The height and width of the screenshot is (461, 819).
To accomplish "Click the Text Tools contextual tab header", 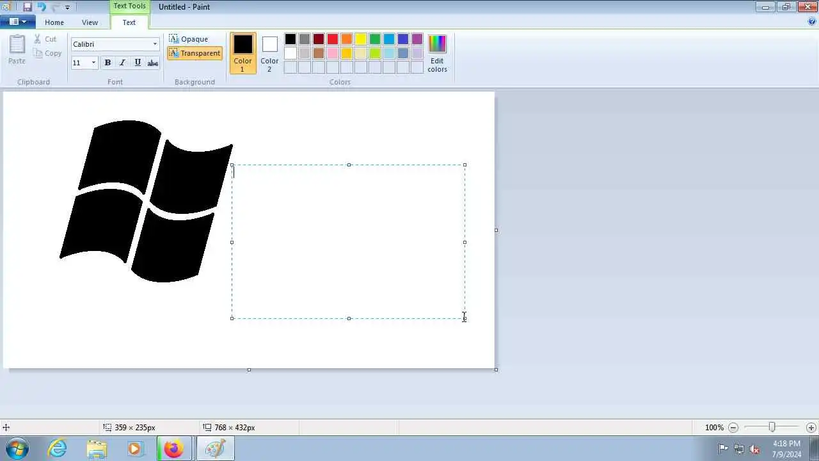I will tap(129, 6).
